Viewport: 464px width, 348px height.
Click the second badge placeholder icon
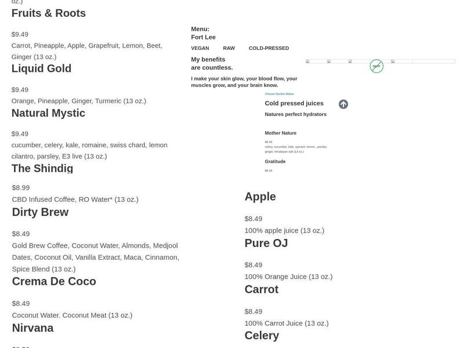(x=329, y=62)
